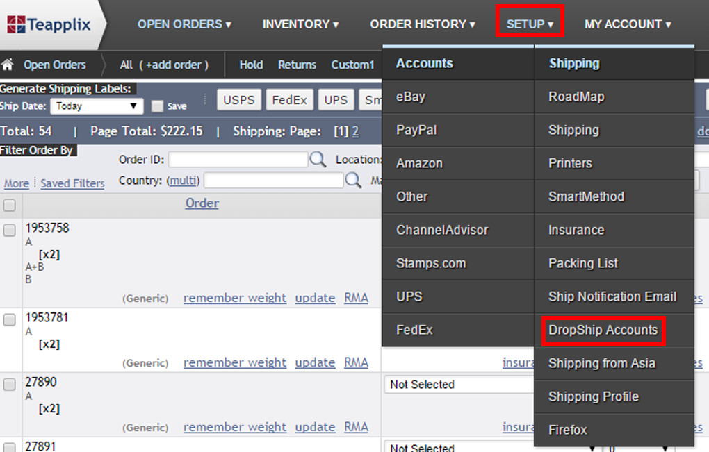Select order 1953758 checkbox
This screenshot has width=709, height=452.
click(10, 231)
